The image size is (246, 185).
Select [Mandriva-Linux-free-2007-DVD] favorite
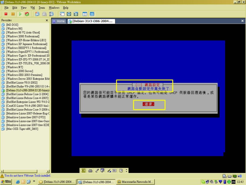coord(26,117)
